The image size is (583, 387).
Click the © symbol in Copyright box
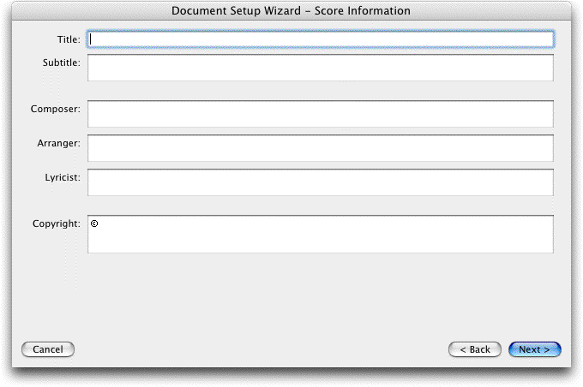[x=94, y=223]
